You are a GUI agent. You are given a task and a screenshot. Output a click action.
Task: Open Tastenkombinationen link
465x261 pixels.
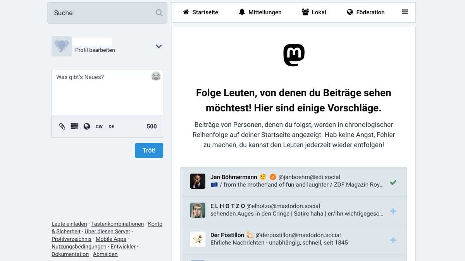(117, 224)
